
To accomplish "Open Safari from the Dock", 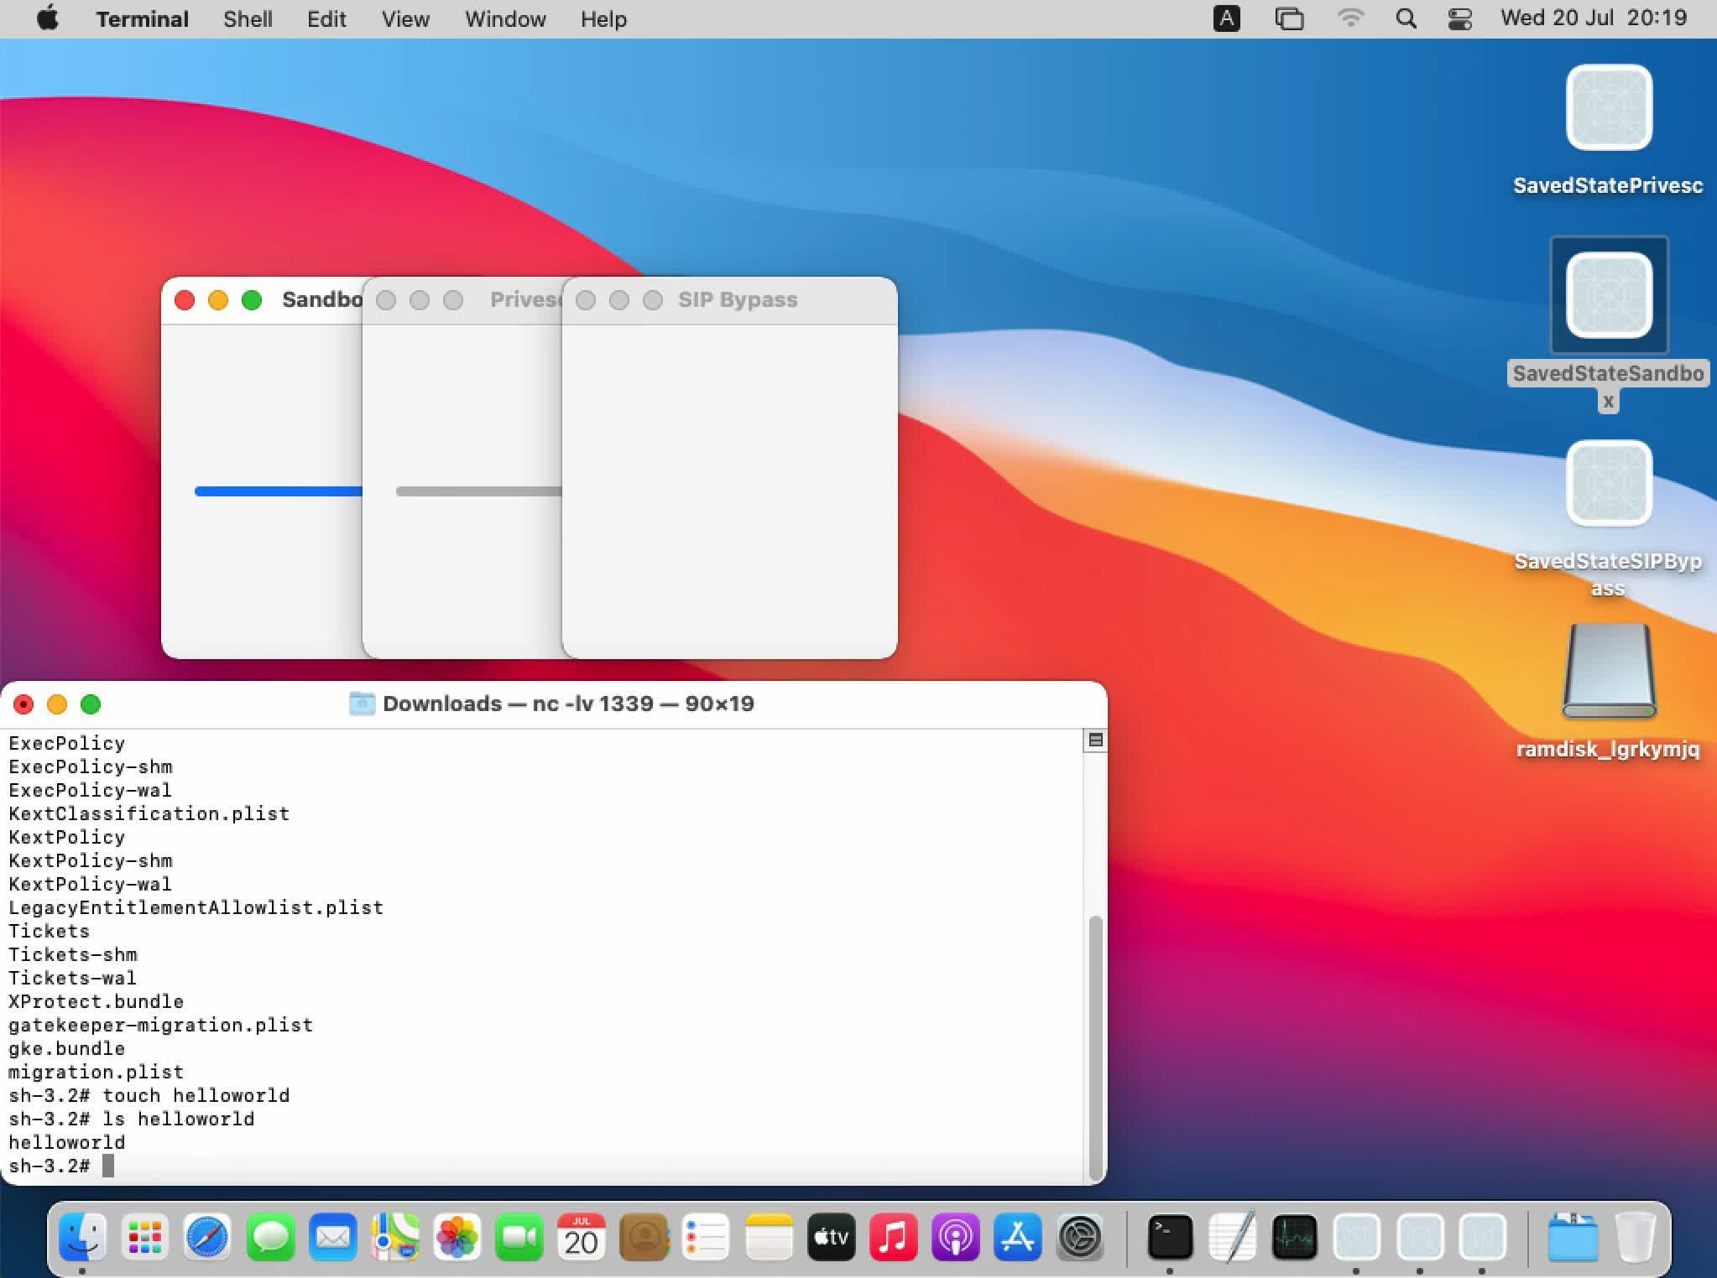I will coord(207,1237).
